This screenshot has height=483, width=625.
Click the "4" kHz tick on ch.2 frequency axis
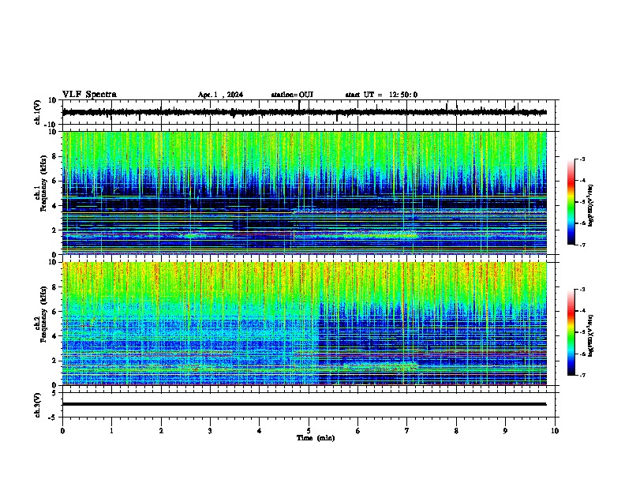(x=54, y=336)
